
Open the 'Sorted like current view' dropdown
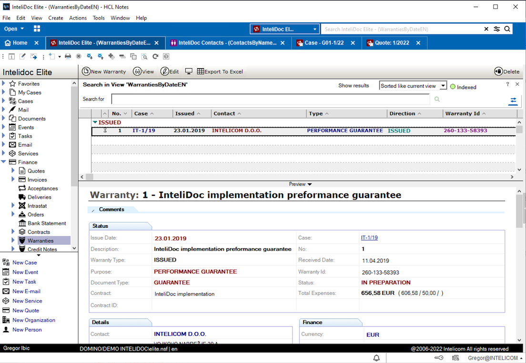pos(443,86)
